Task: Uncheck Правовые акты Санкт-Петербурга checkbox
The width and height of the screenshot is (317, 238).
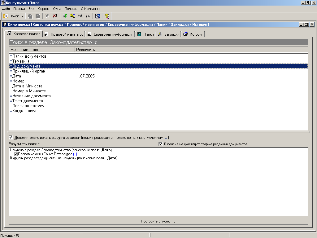Action: click(x=16, y=154)
